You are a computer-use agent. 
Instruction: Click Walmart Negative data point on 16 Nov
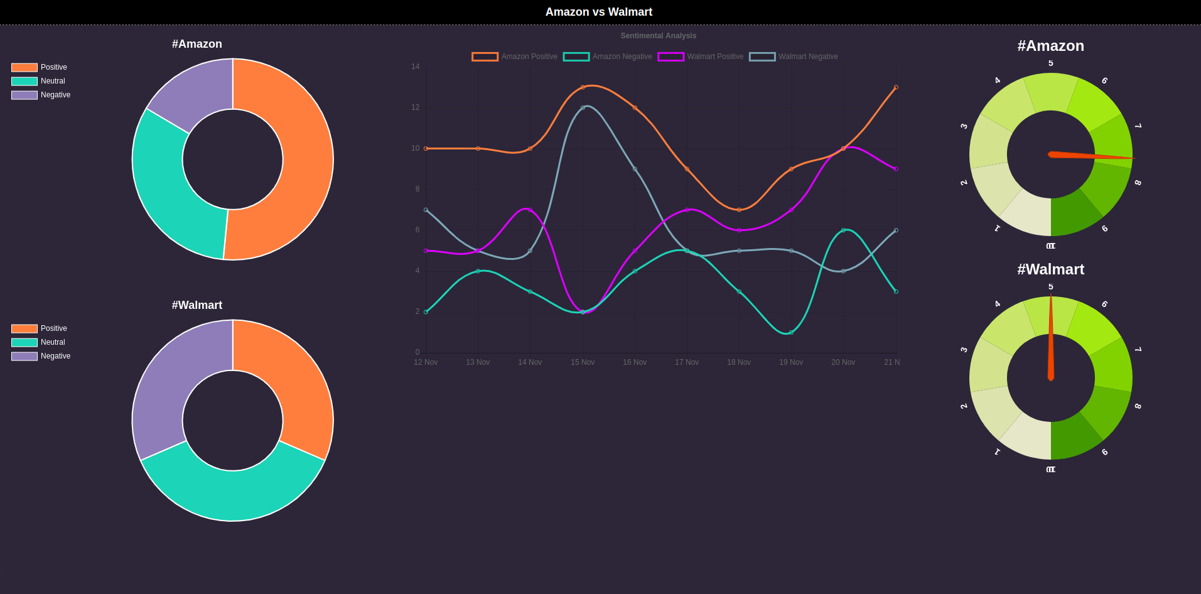point(635,169)
